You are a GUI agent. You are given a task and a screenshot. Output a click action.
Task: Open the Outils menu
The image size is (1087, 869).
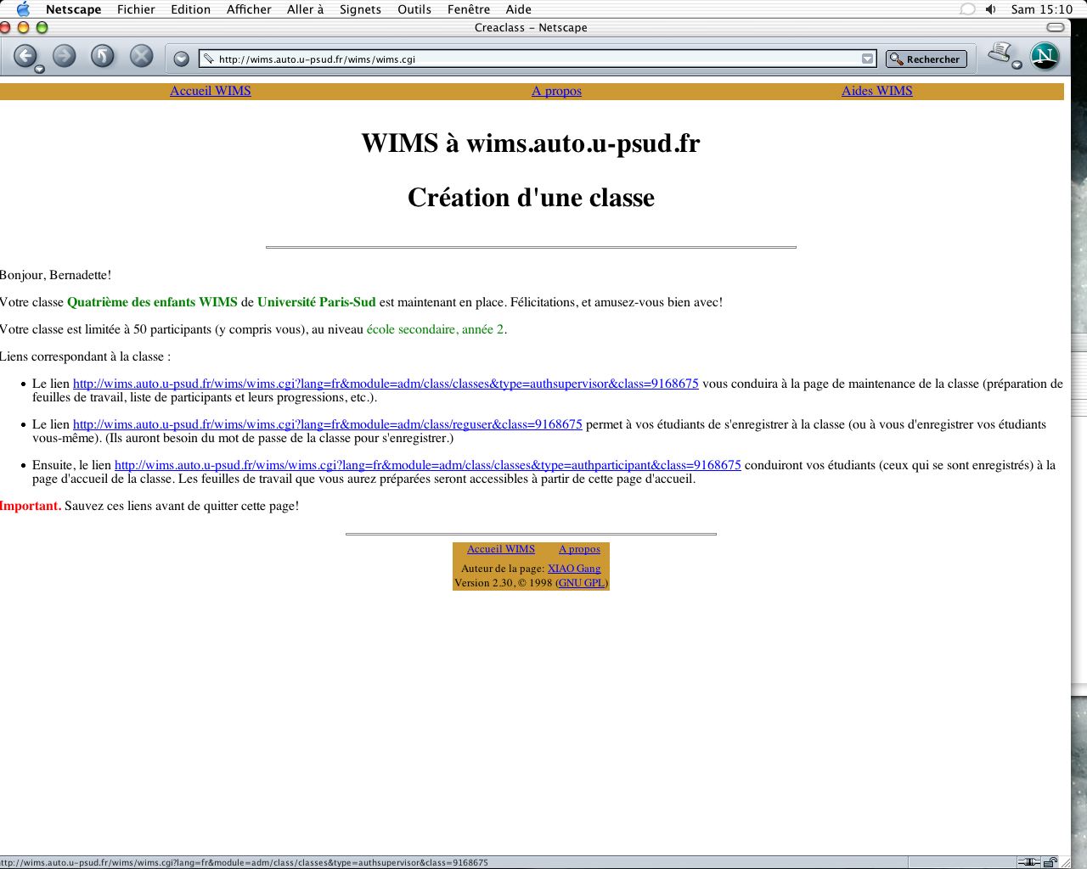coord(414,9)
